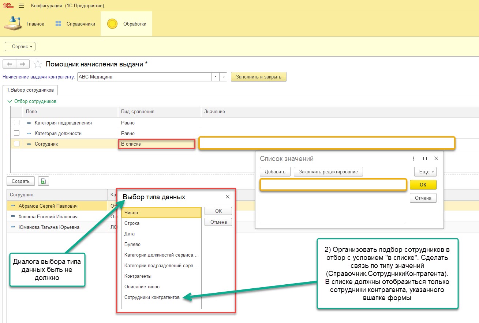
Task: Click the copy icon next to Создать
Action: (44, 181)
